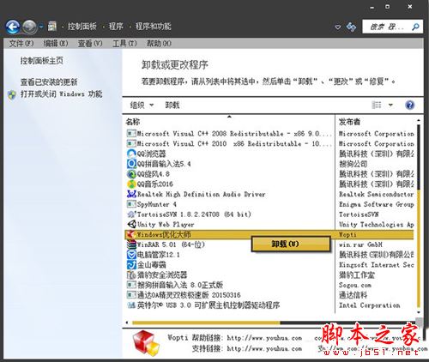Click the Intel Corporation publisher cell
The image size is (429, 362).
point(370,305)
